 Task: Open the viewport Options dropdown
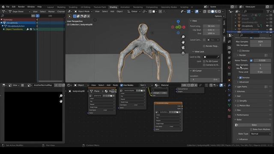219,16
